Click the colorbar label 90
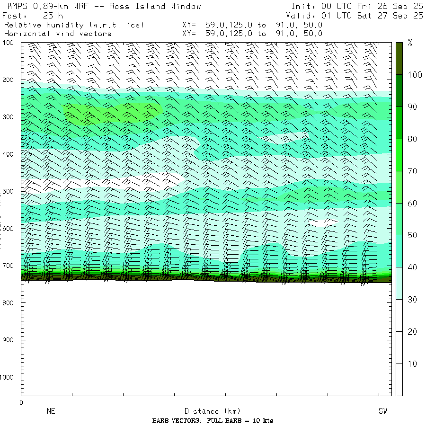426x426 pixels. 412,107
